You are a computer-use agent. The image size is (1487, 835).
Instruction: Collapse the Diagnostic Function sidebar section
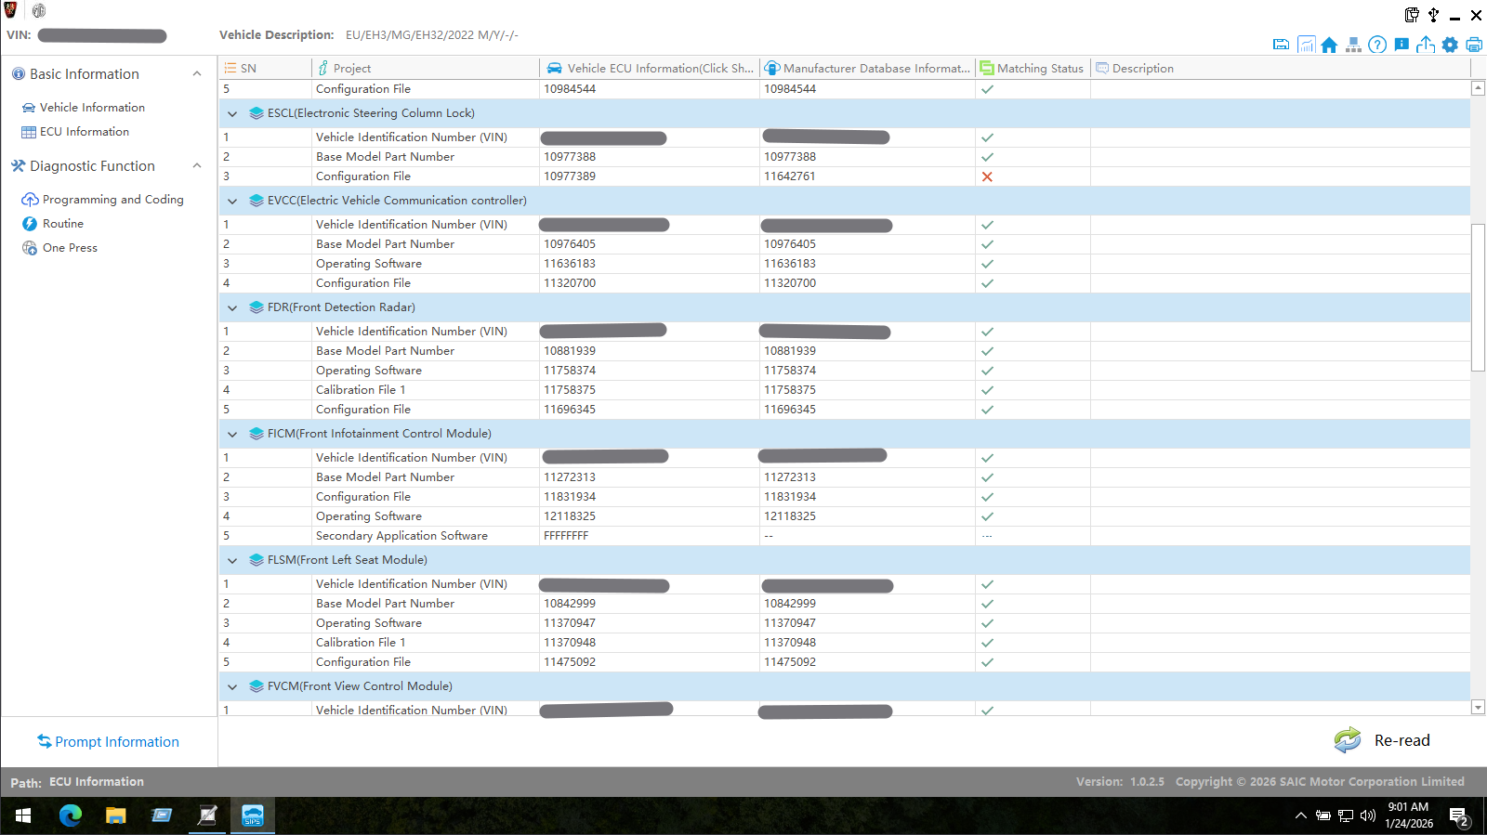196,166
